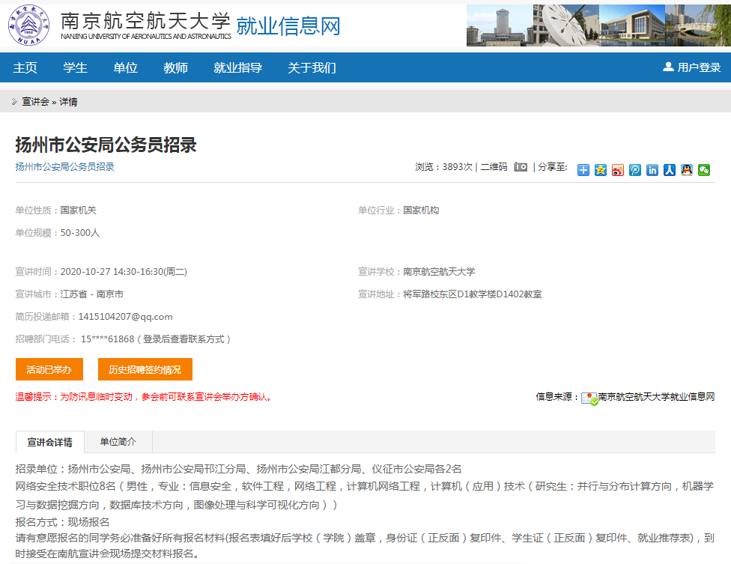Click the address 将军路校东区D1教学楼D1402教室

point(473,294)
